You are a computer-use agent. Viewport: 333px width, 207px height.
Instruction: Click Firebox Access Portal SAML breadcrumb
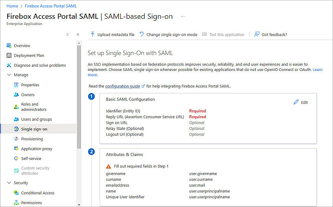point(51,6)
